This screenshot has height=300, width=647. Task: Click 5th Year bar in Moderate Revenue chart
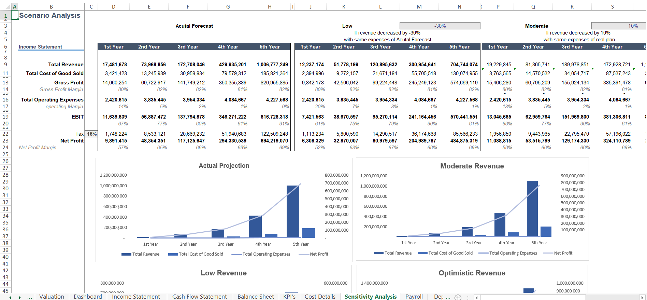coord(532,208)
